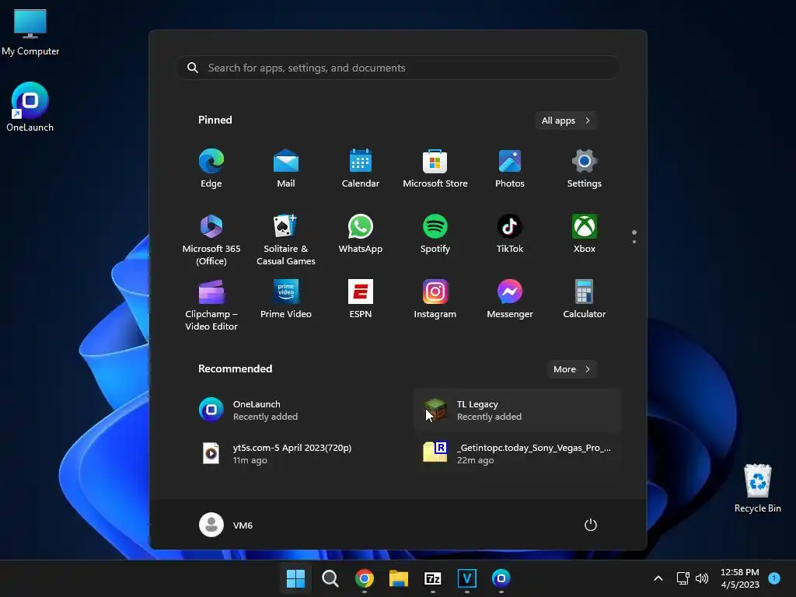Open the Calendar app
796x597 pixels.
(361, 169)
